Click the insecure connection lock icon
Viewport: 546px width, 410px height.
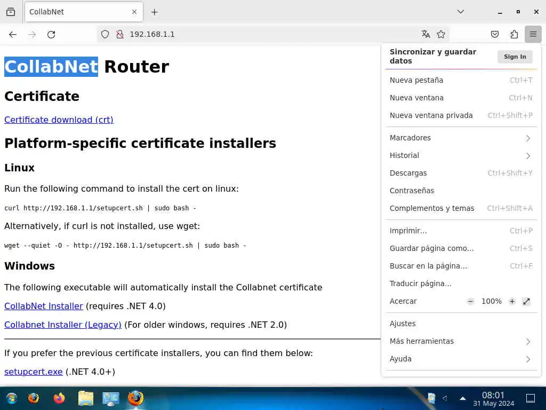tap(120, 34)
